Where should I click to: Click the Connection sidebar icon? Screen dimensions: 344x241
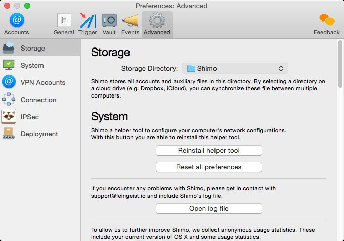point(9,100)
